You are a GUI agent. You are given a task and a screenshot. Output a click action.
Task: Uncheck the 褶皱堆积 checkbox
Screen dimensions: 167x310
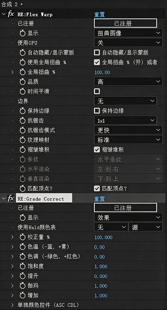point(97,149)
